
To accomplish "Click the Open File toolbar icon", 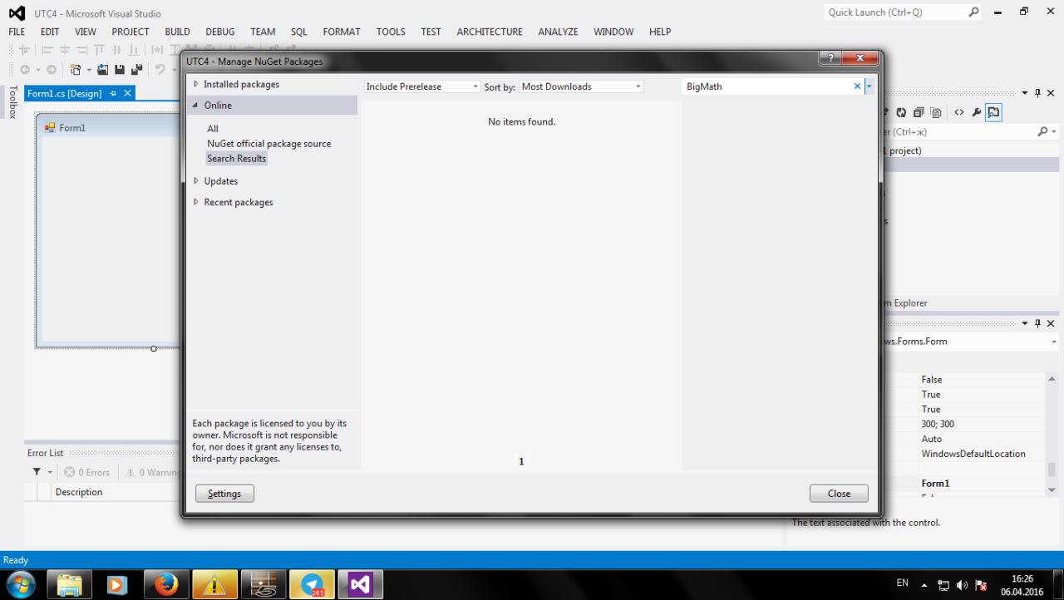I will point(104,70).
